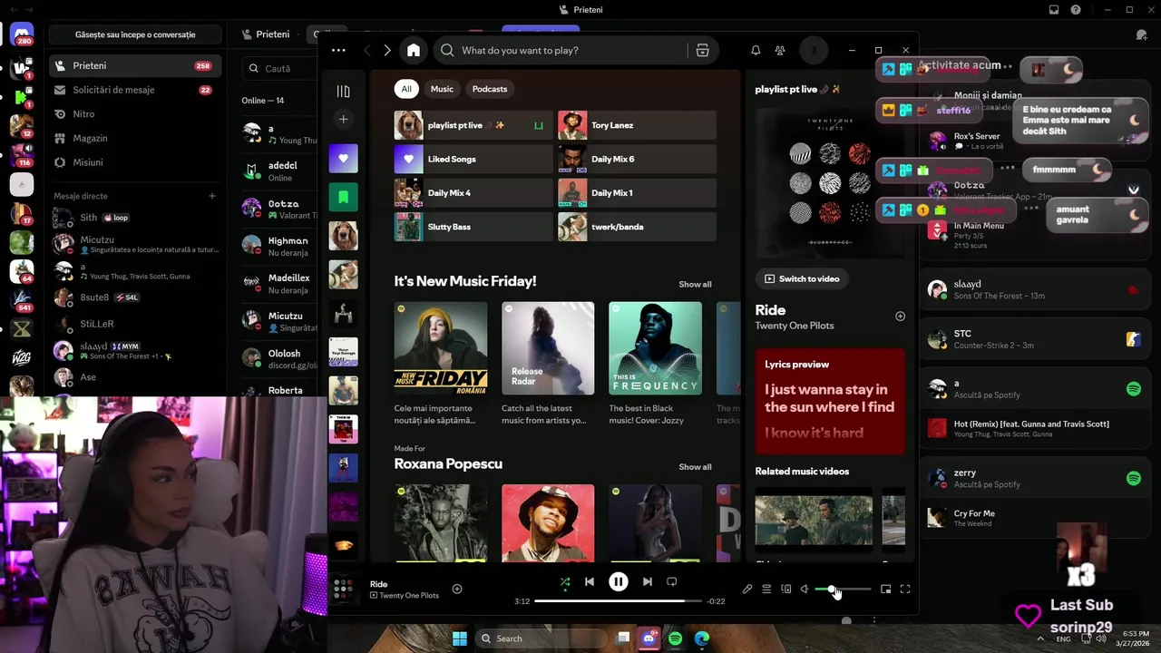Open Discord inbox icon in title bar
Screen dimensions: 1161x653
pos(1054,10)
